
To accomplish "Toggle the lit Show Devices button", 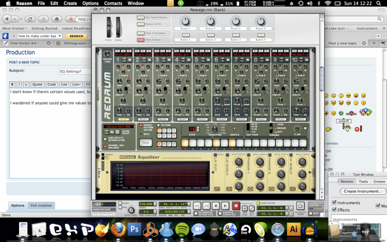I will pos(141,40).
